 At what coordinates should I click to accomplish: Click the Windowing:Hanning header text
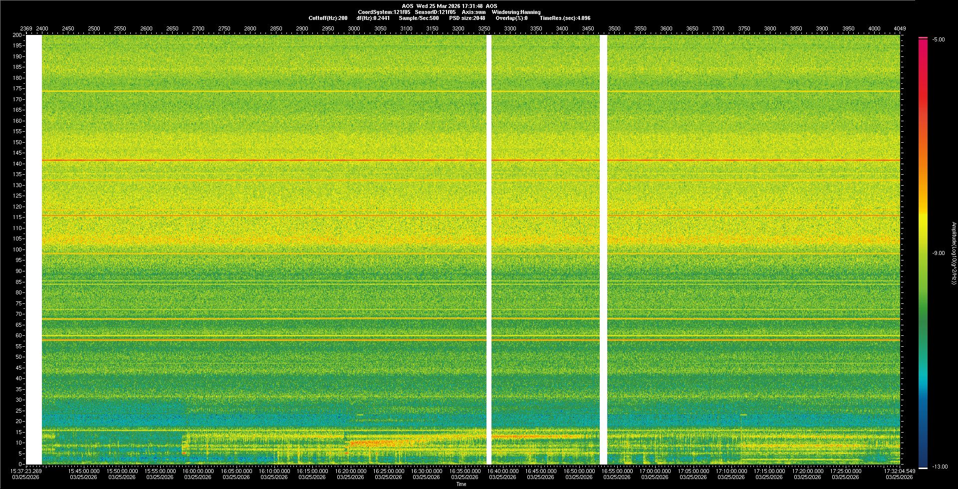coord(515,12)
